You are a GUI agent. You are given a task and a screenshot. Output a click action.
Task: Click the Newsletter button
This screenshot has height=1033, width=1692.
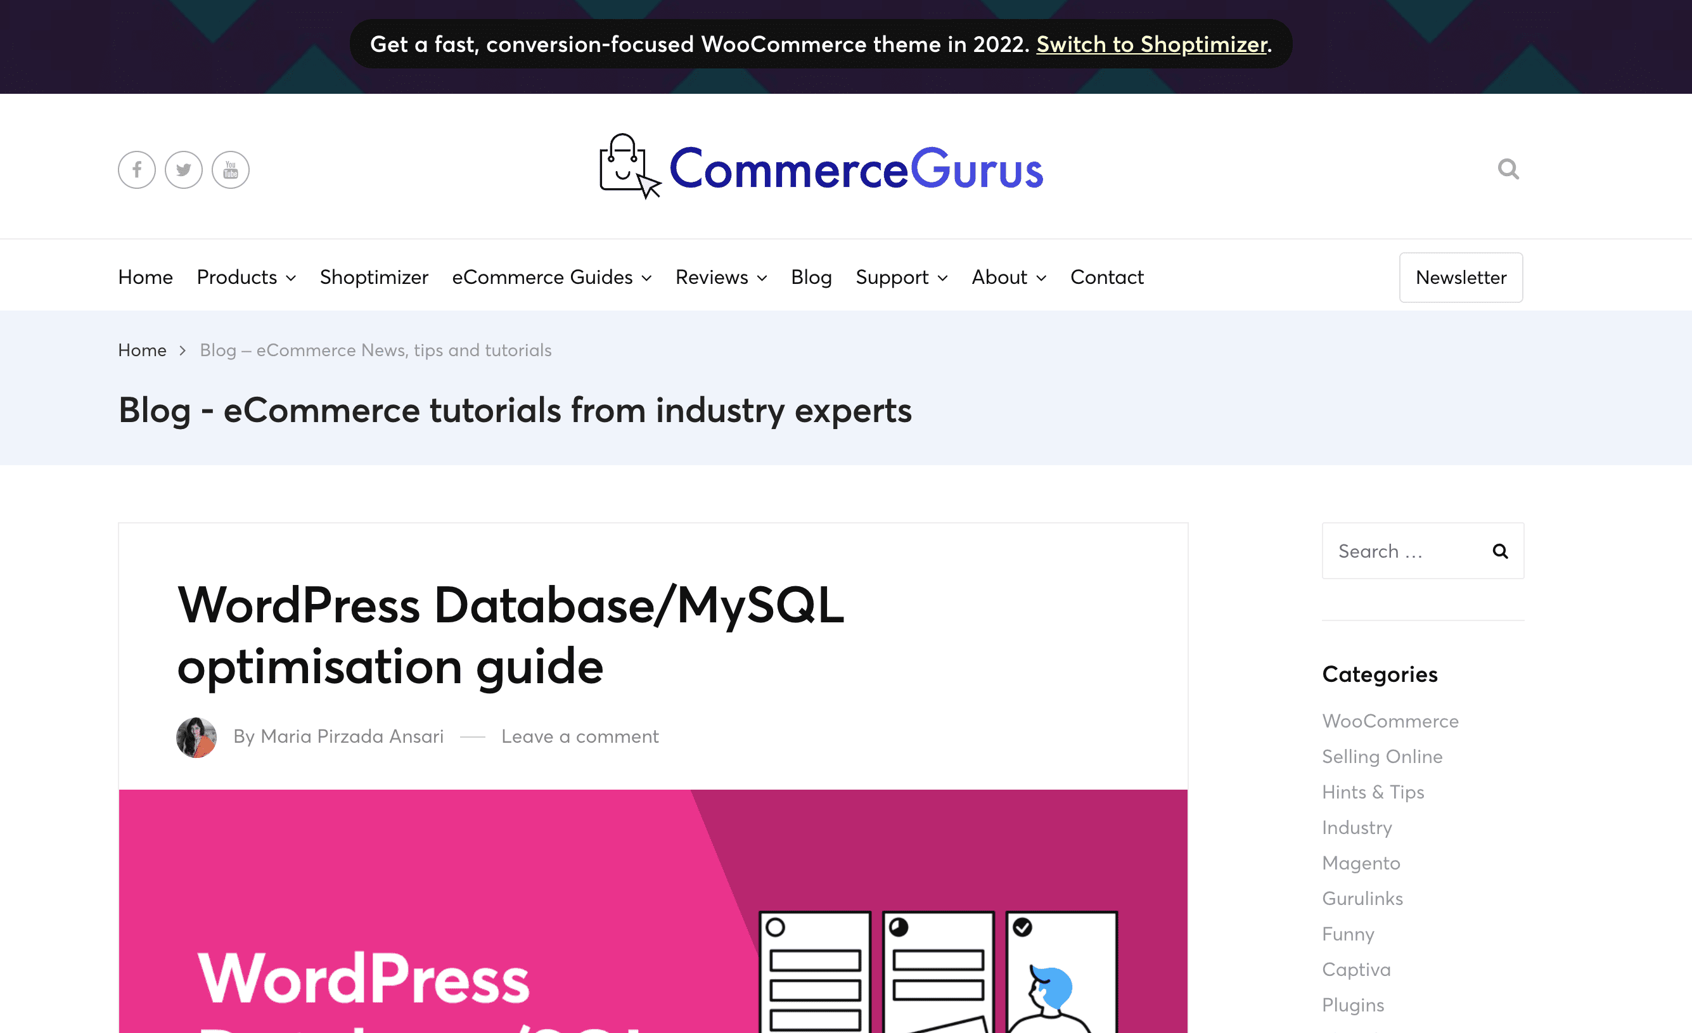pos(1461,278)
